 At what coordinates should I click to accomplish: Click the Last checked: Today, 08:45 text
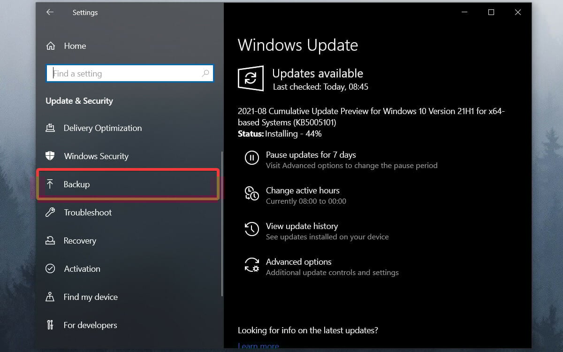pyautogui.click(x=321, y=87)
